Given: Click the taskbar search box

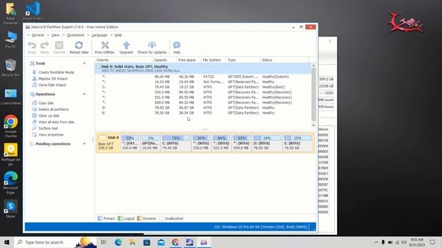Looking at the screenshot, I should click(55, 242).
